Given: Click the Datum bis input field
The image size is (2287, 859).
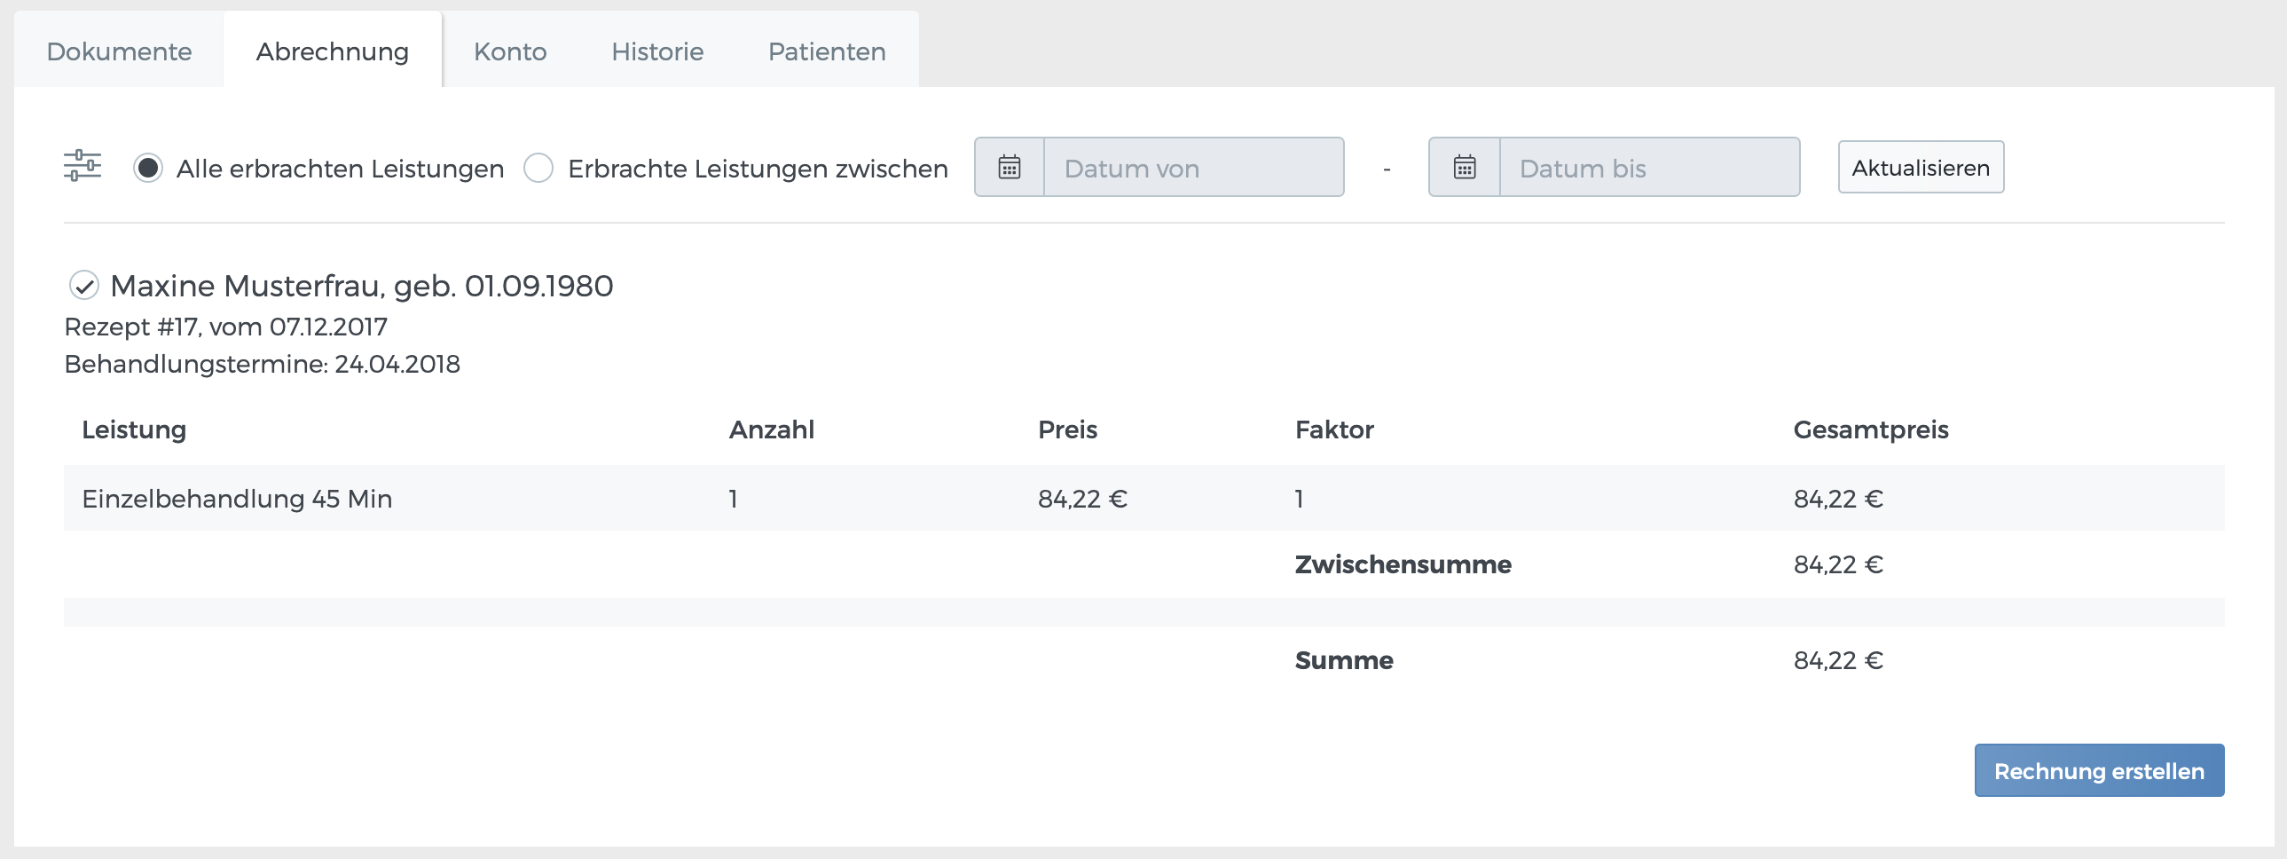Looking at the screenshot, I should pyautogui.click(x=1646, y=168).
